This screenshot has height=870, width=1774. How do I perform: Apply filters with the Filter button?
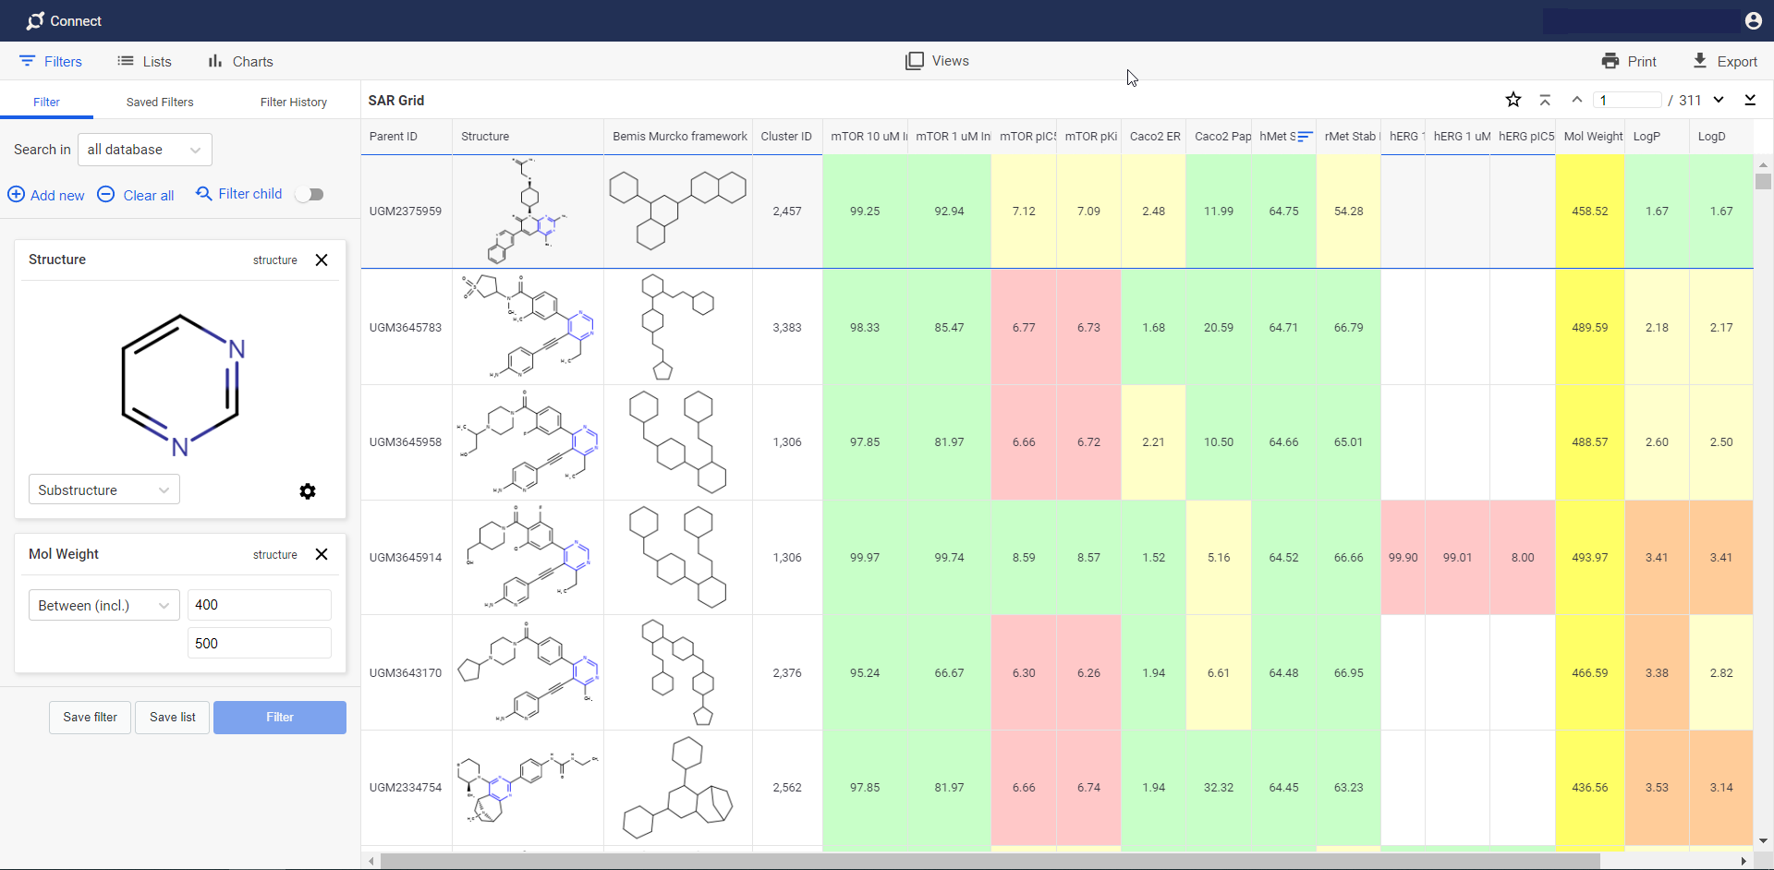pyautogui.click(x=278, y=718)
